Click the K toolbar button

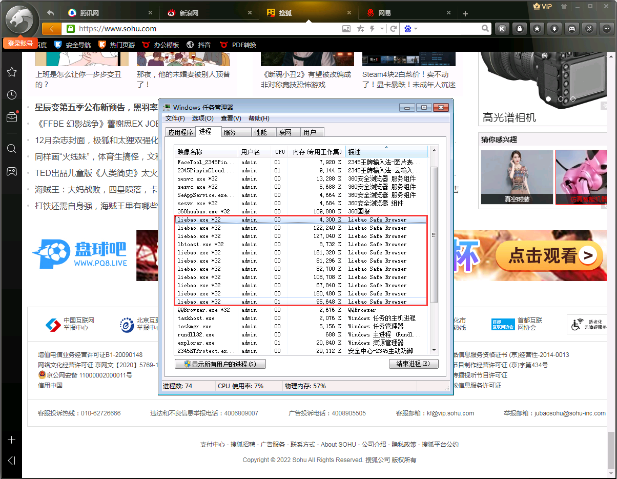click(503, 29)
